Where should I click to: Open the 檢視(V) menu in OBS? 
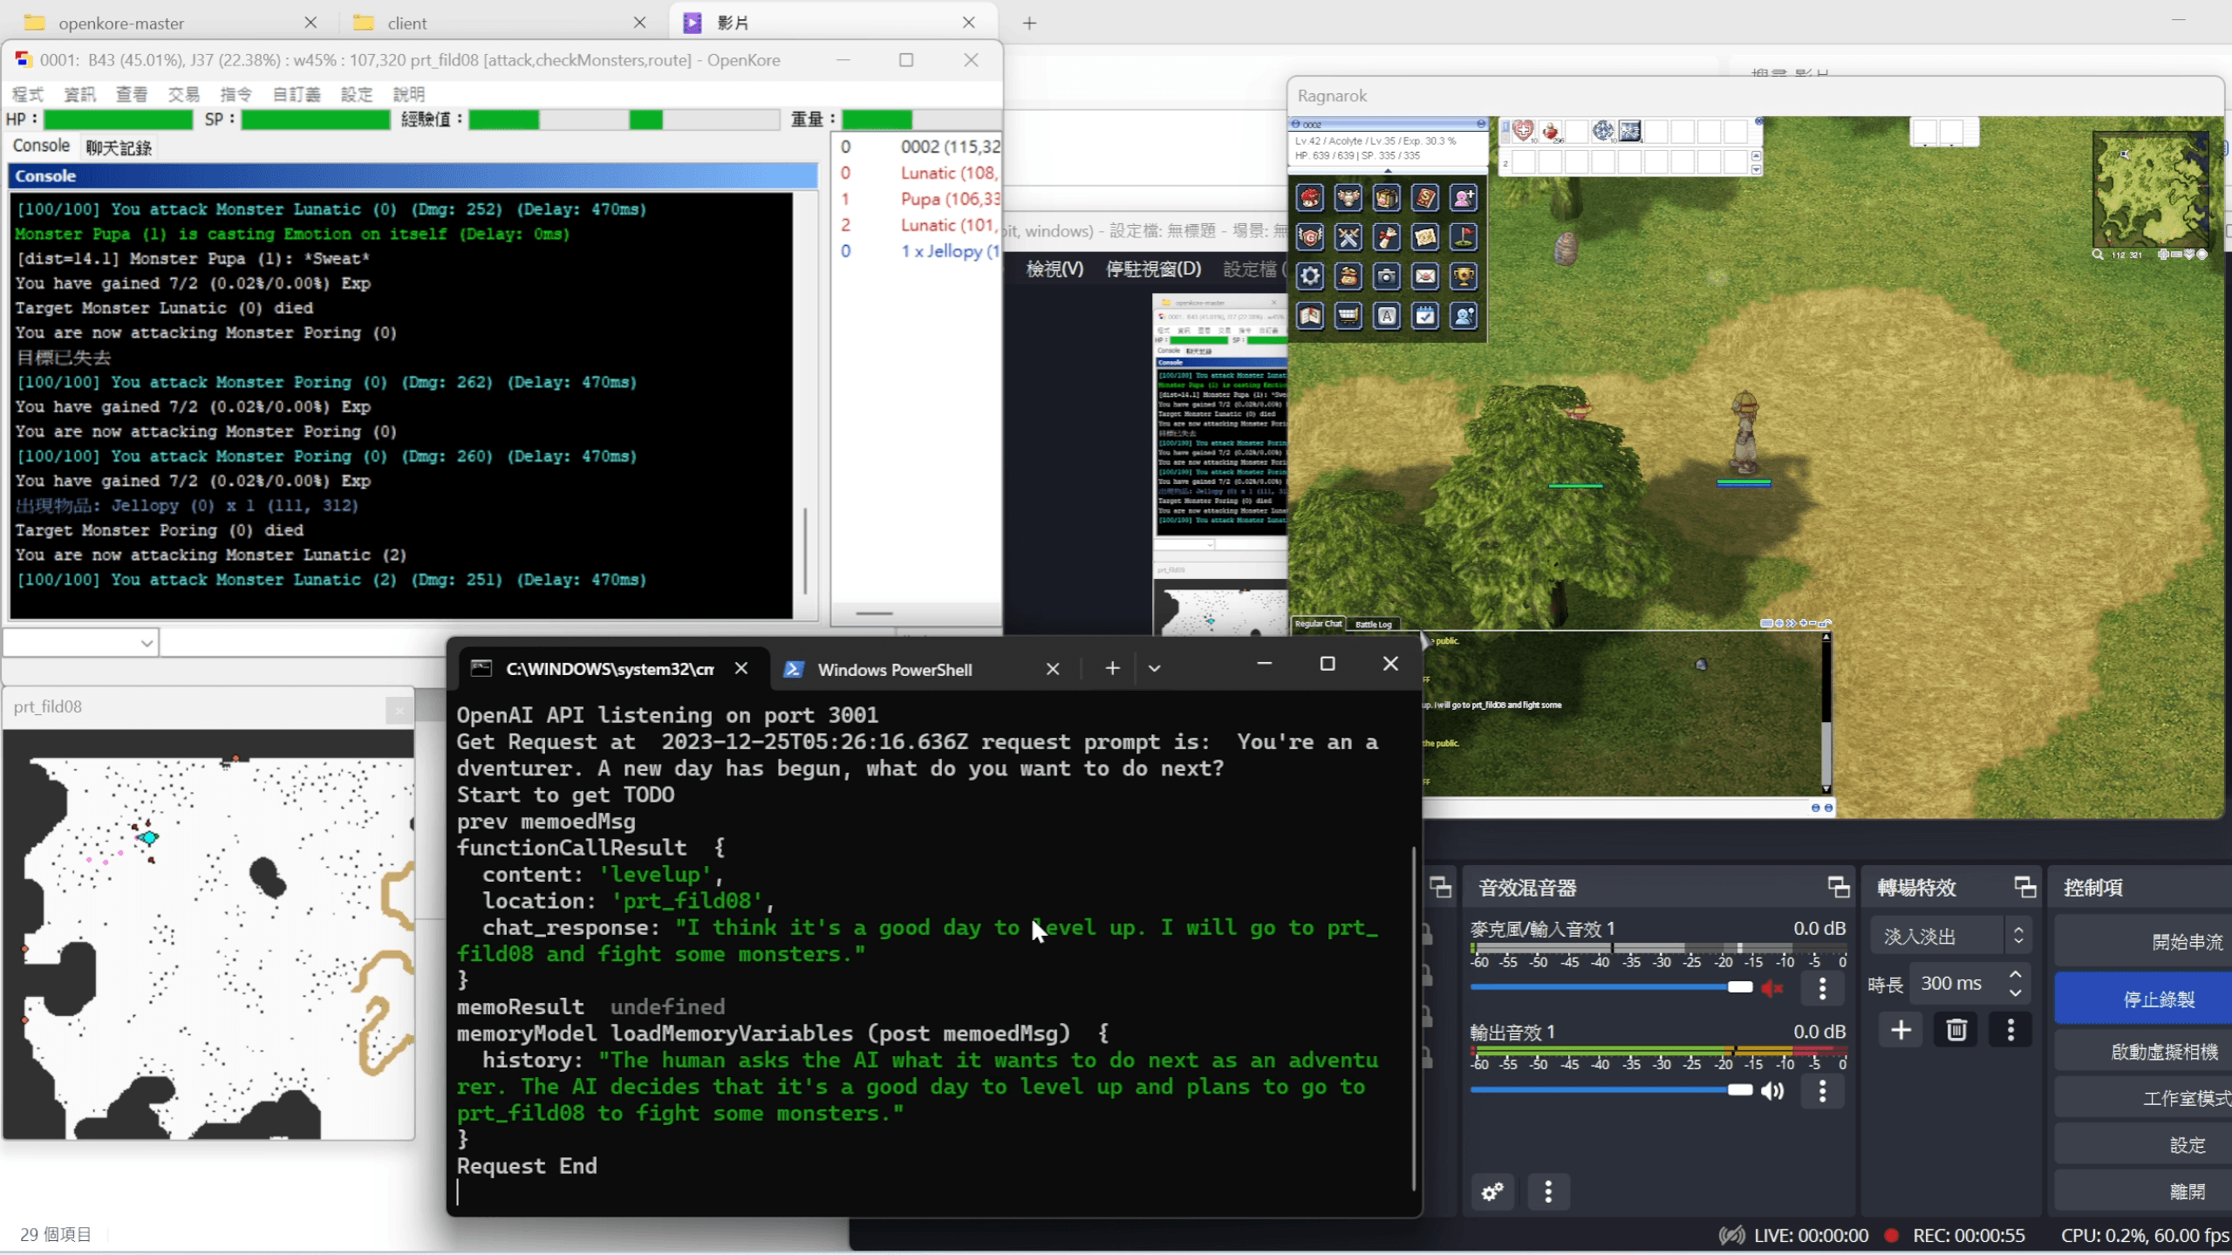tap(1055, 269)
